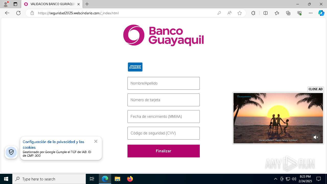
Task: Focus the Código de seguridad CVV field
Action: [163, 133]
